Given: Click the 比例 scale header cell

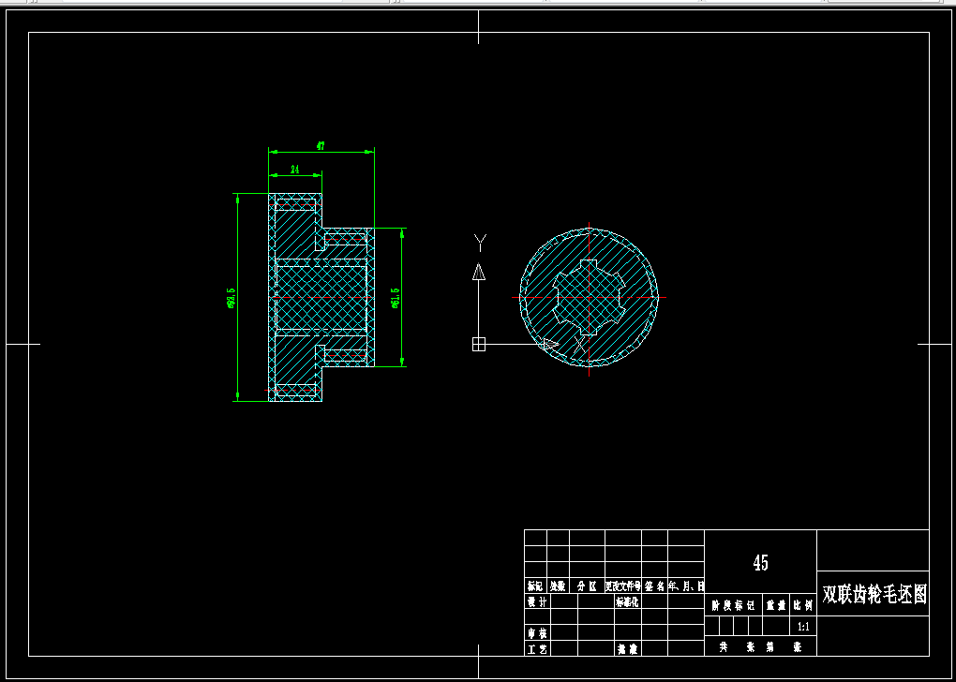Looking at the screenshot, I should click(803, 606).
